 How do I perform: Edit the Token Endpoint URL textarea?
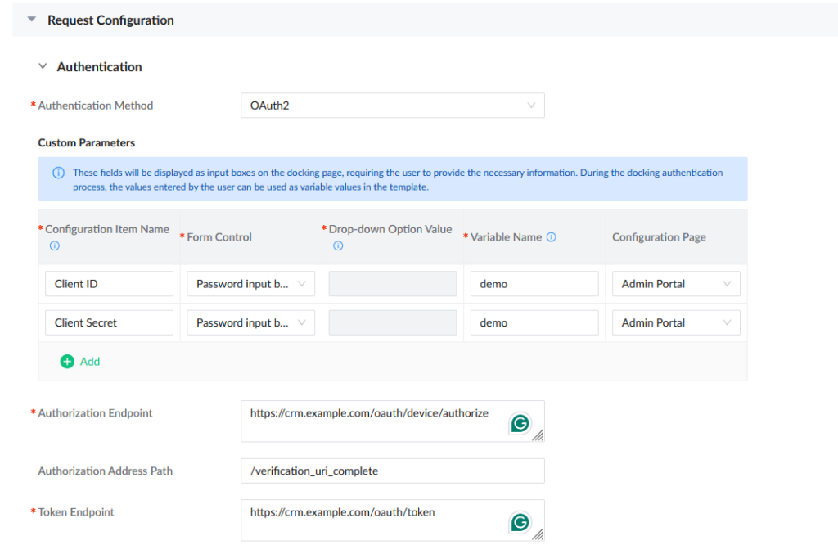tap(392, 520)
